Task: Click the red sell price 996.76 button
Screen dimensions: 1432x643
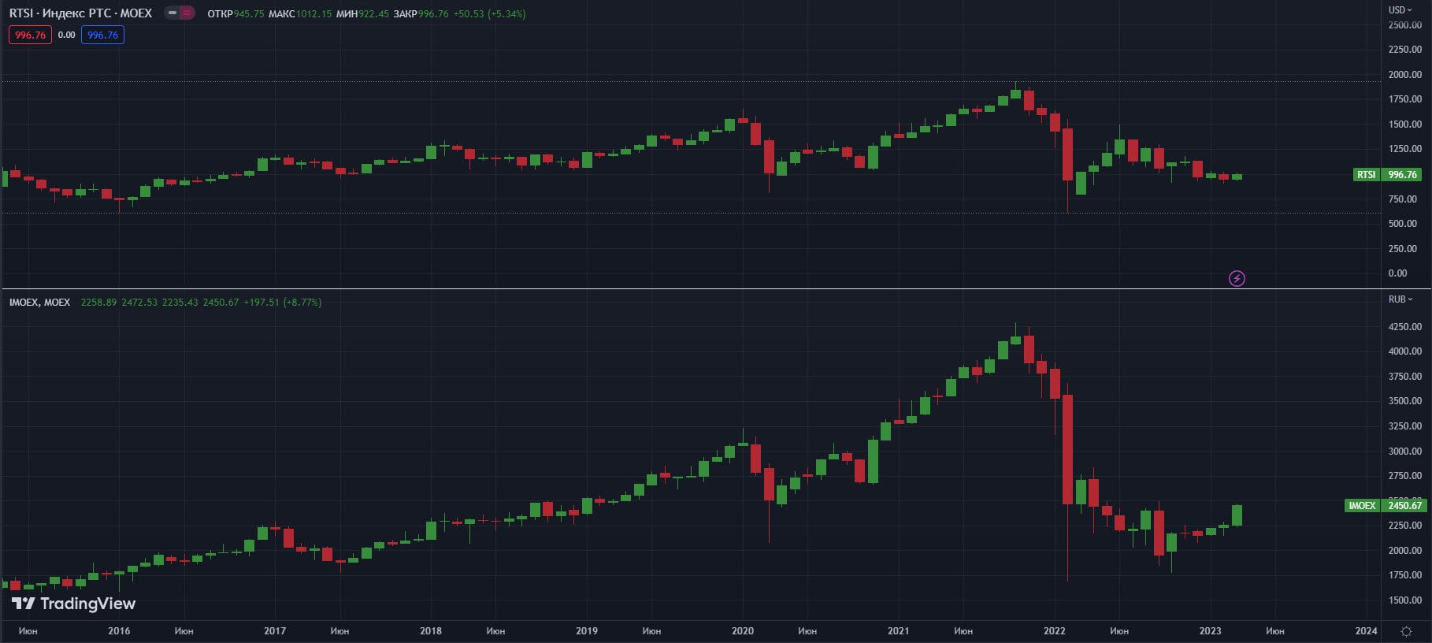Action: coord(30,35)
